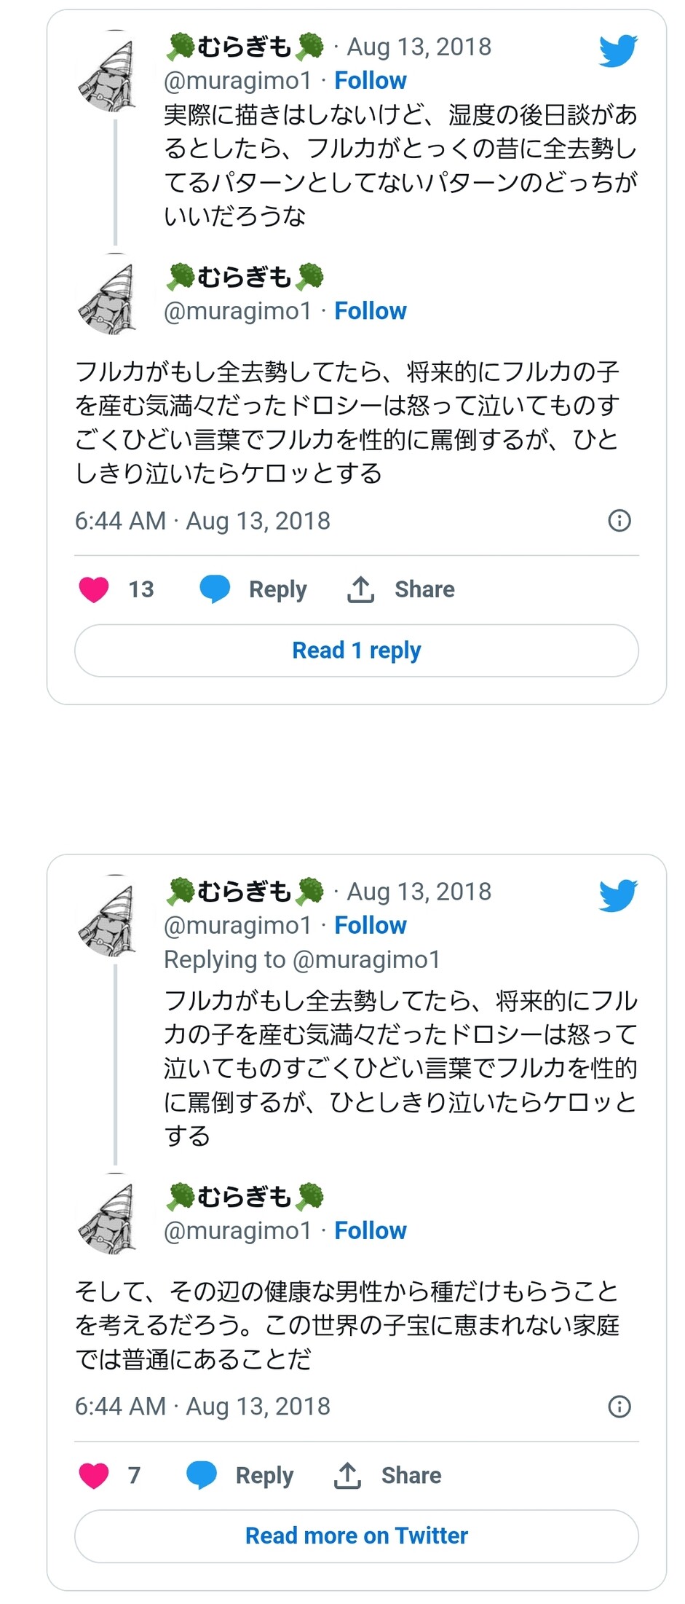This screenshot has width=685, height=1604.
Task: Follow @muragimo1 from the topmost tweet header
Action: point(370,81)
